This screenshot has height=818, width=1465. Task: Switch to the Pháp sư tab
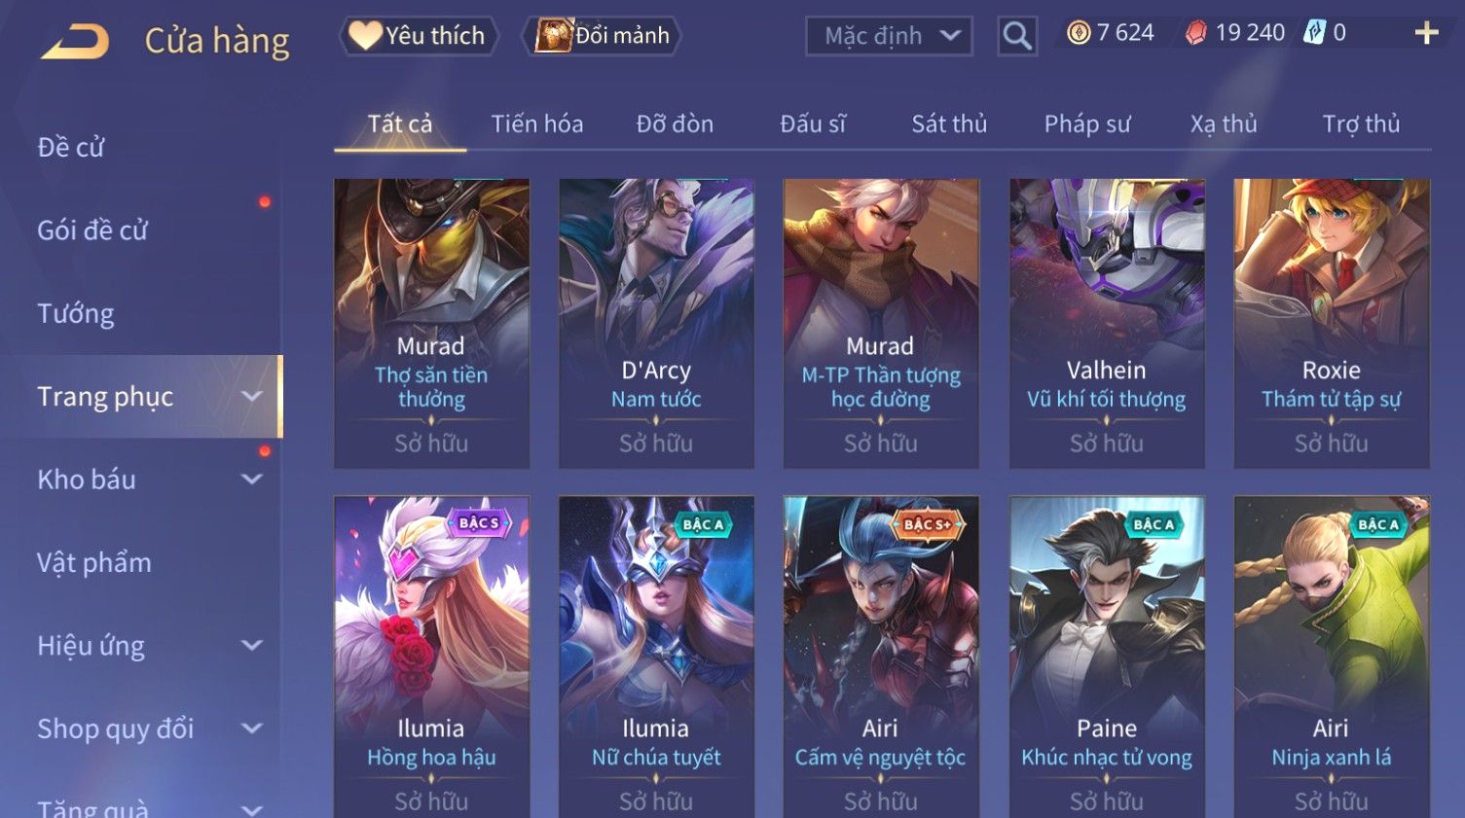1087,124
